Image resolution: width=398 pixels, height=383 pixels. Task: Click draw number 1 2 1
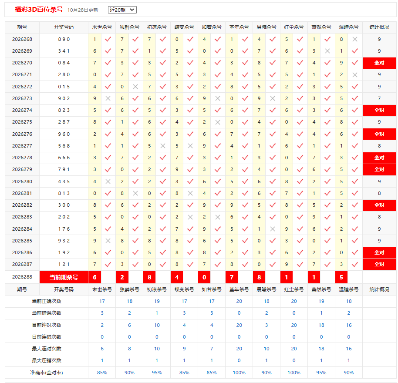tap(64, 264)
